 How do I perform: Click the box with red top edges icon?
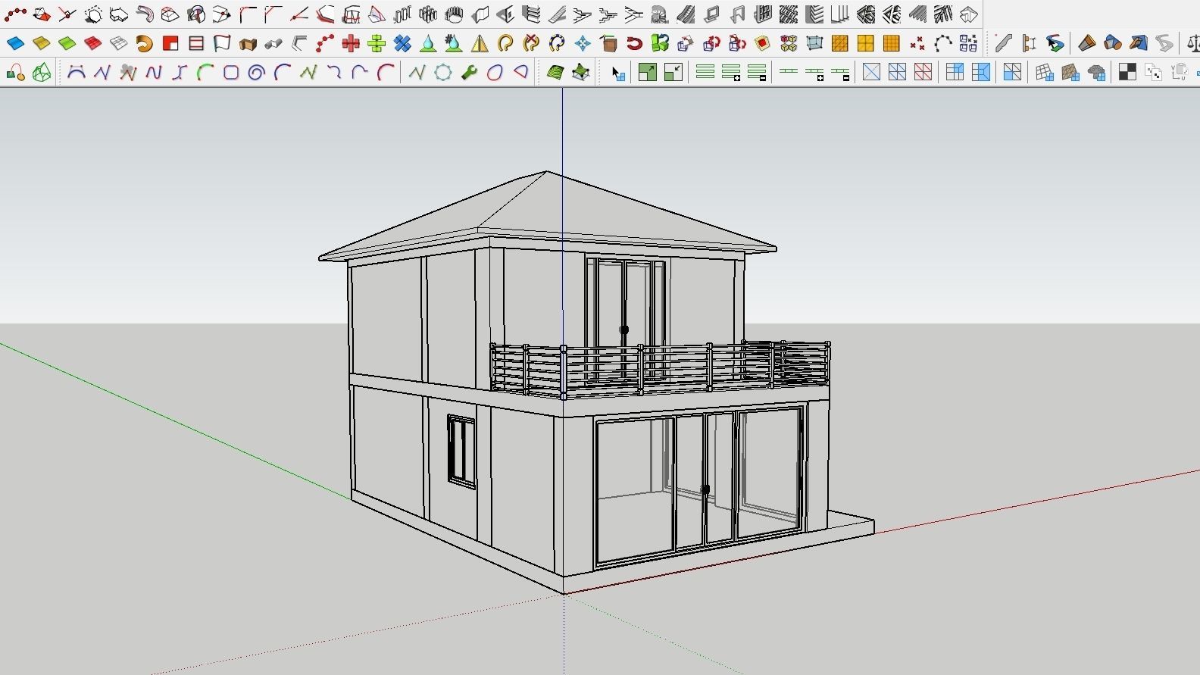(170, 14)
